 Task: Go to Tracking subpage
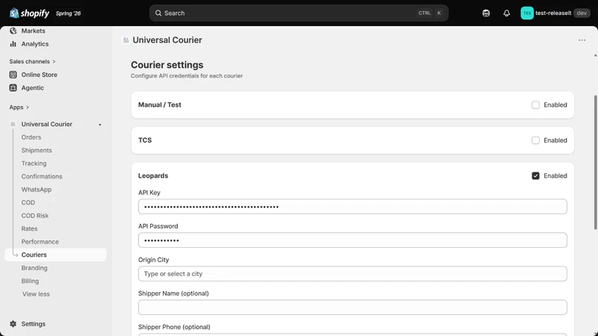click(34, 164)
